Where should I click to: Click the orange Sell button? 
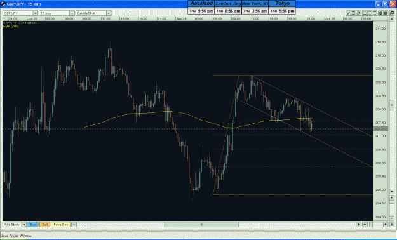click(44, 225)
